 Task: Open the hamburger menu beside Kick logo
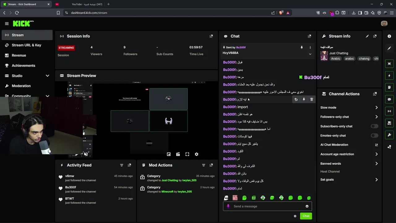coord(7,24)
